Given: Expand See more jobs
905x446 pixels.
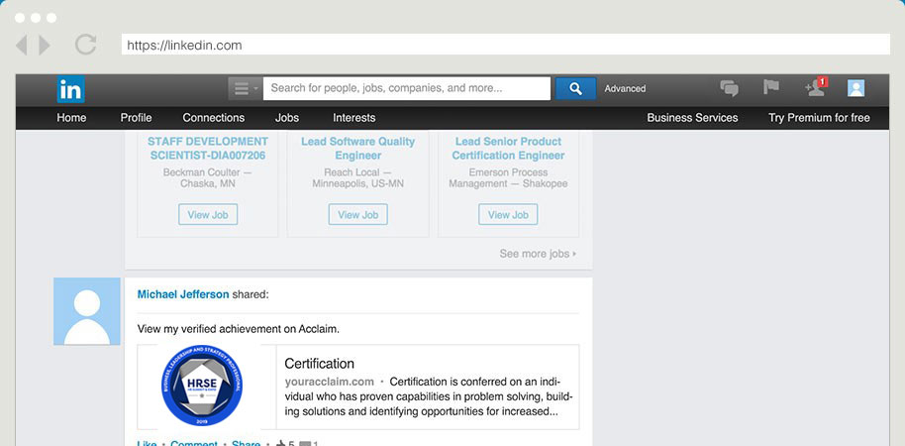Looking at the screenshot, I should (538, 254).
